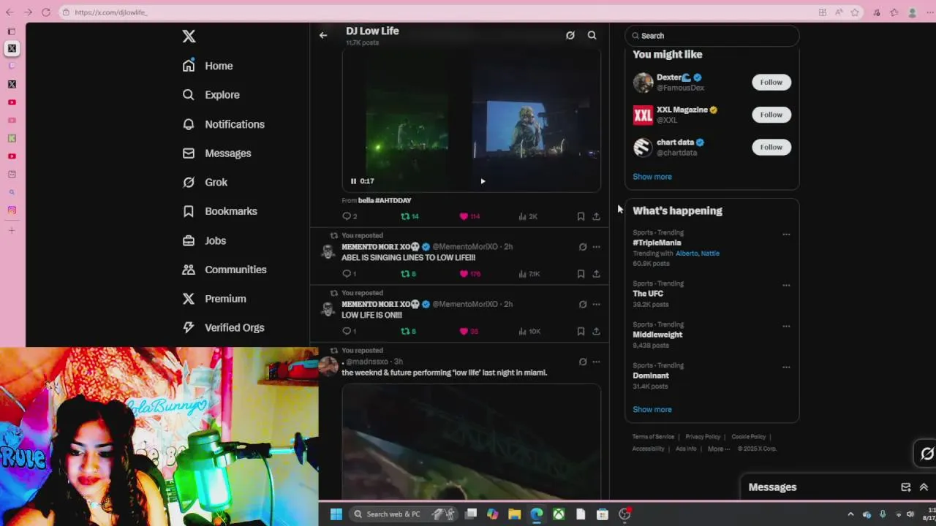Share the ABEL IS SINGING post
Image resolution: width=936 pixels, height=526 pixels.
pyautogui.click(x=597, y=274)
